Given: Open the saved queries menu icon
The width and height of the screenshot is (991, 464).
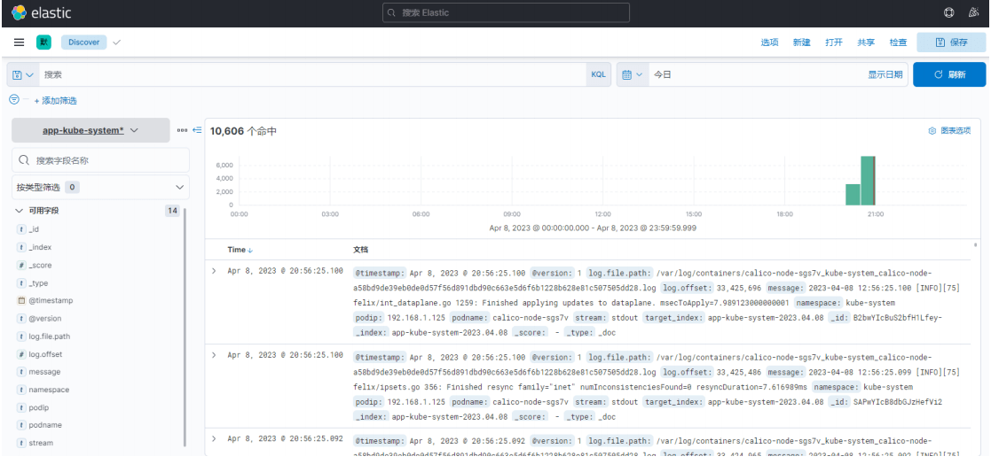Looking at the screenshot, I should [x=23, y=75].
